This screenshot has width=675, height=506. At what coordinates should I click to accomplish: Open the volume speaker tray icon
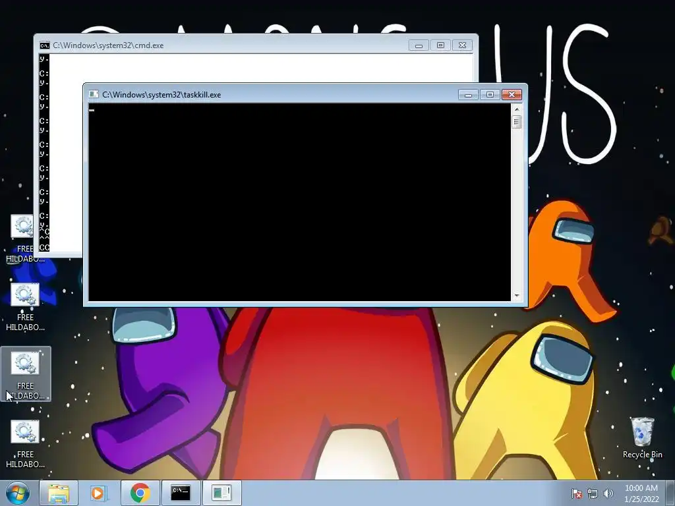(x=608, y=493)
